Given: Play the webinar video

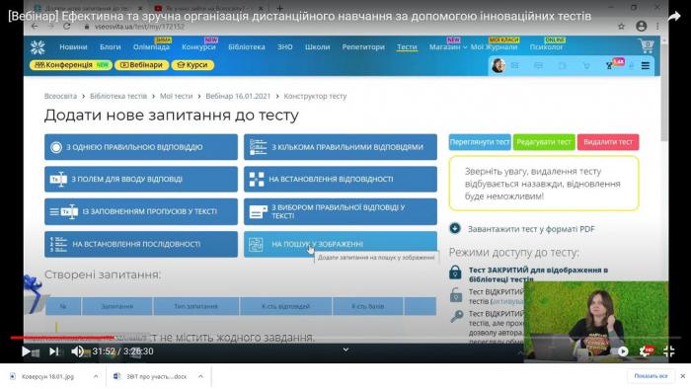Looking at the screenshot, I should (x=26, y=351).
